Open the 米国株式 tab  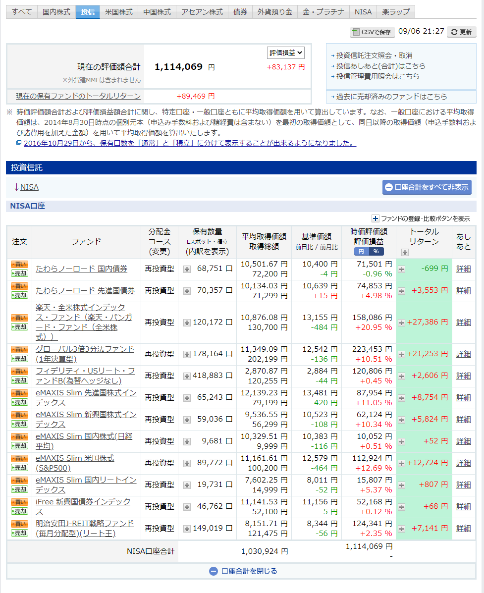[119, 12]
